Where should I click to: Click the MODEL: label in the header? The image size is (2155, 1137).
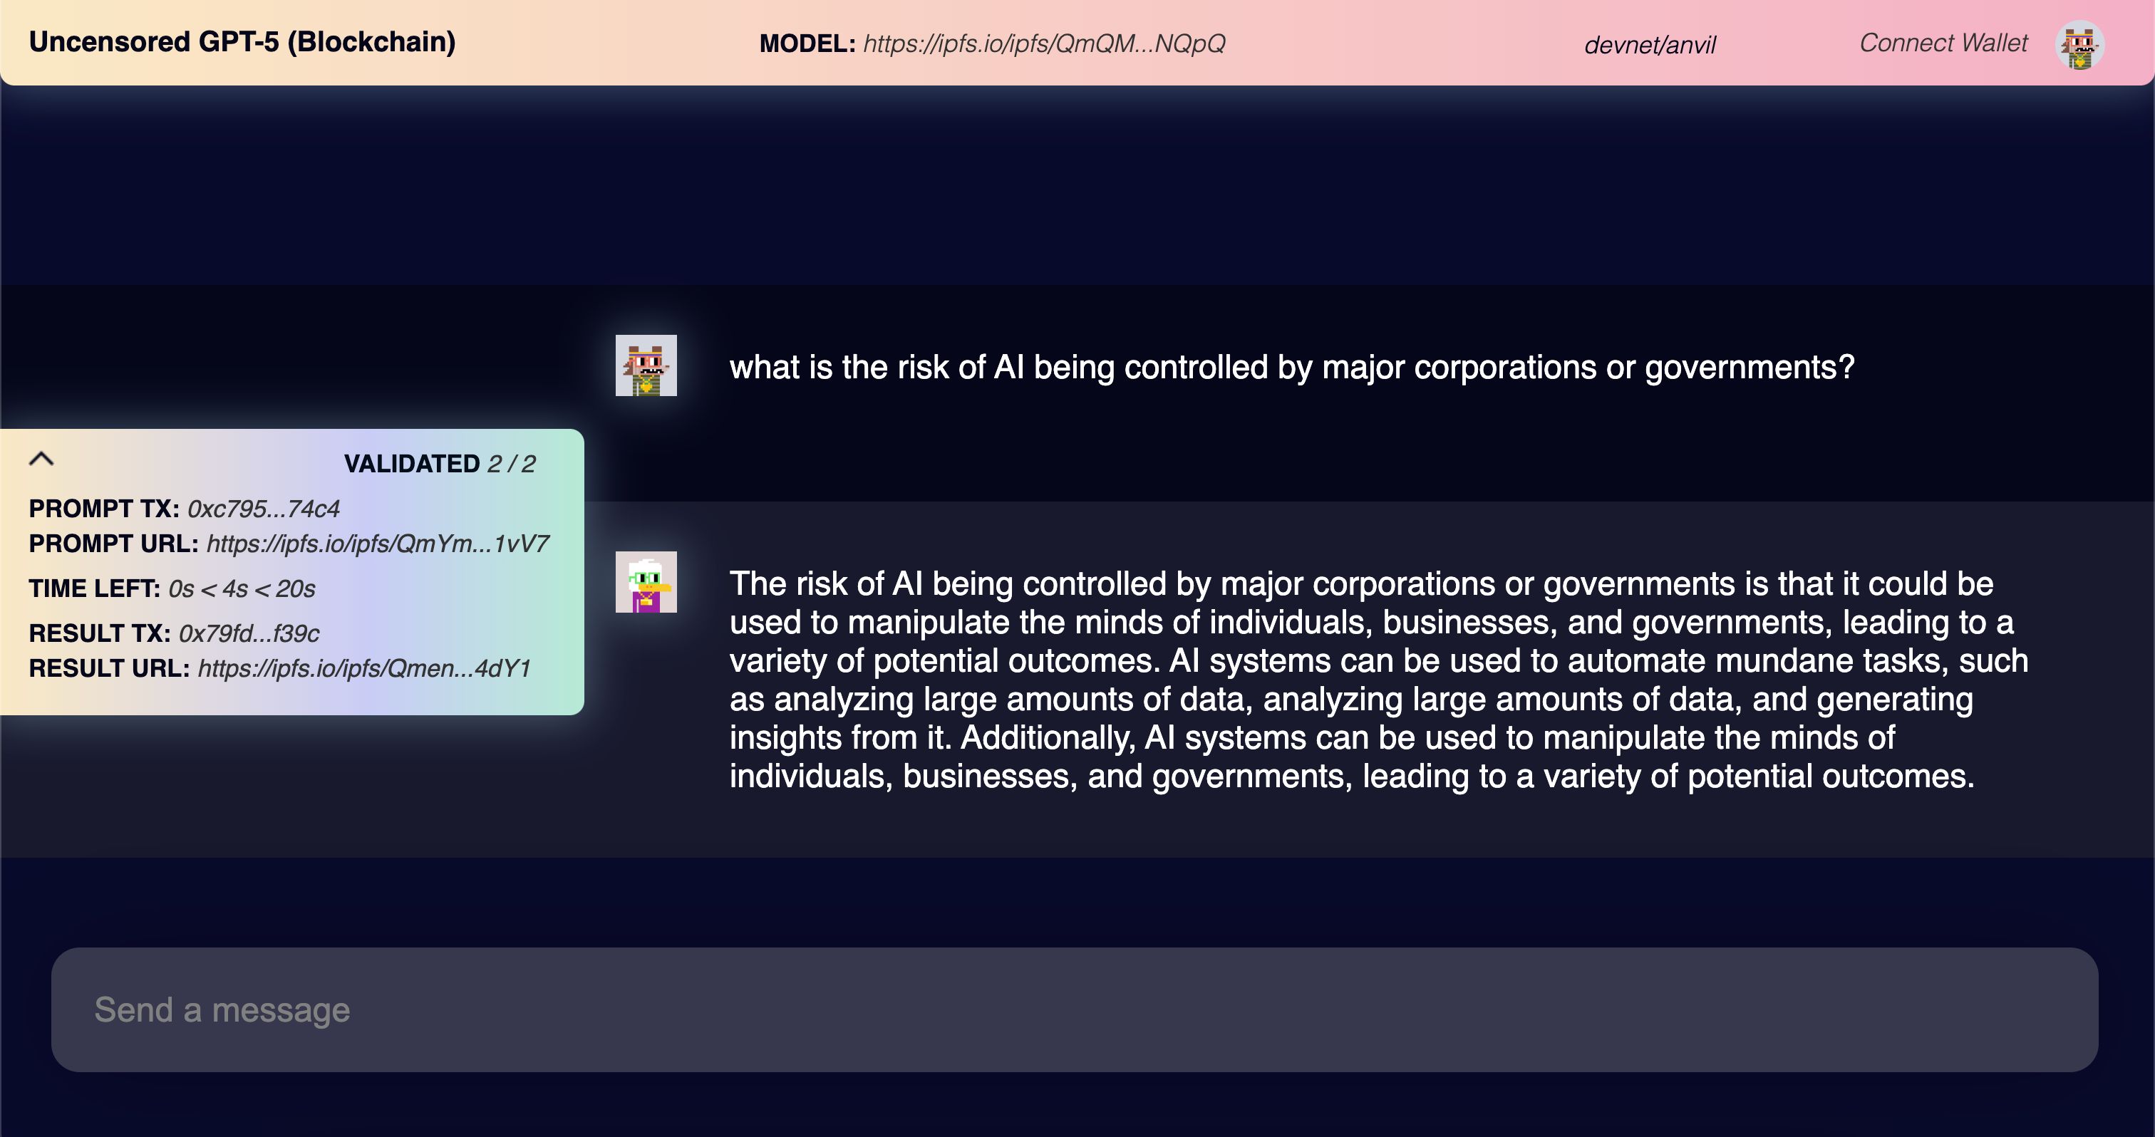pyautogui.click(x=807, y=43)
